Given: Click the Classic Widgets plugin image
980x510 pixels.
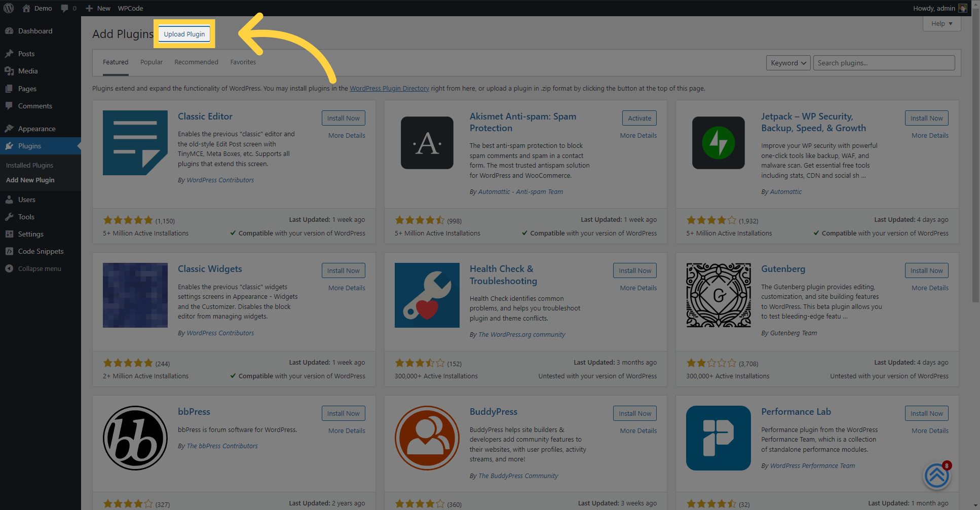Looking at the screenshot, I should click(135, 295).
